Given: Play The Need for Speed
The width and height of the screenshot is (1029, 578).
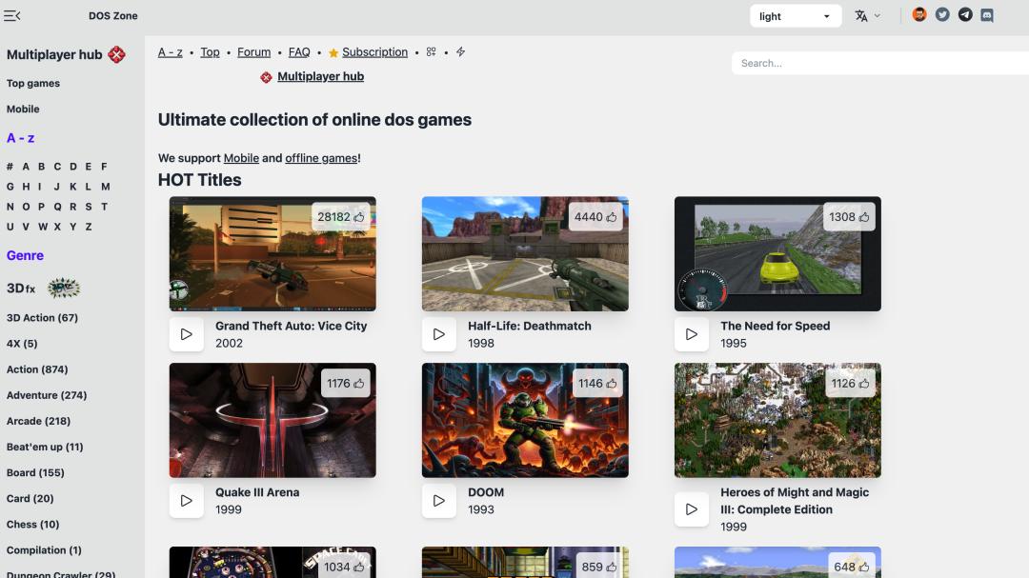Looking at the screenshot, I should (x=692, y=334).
